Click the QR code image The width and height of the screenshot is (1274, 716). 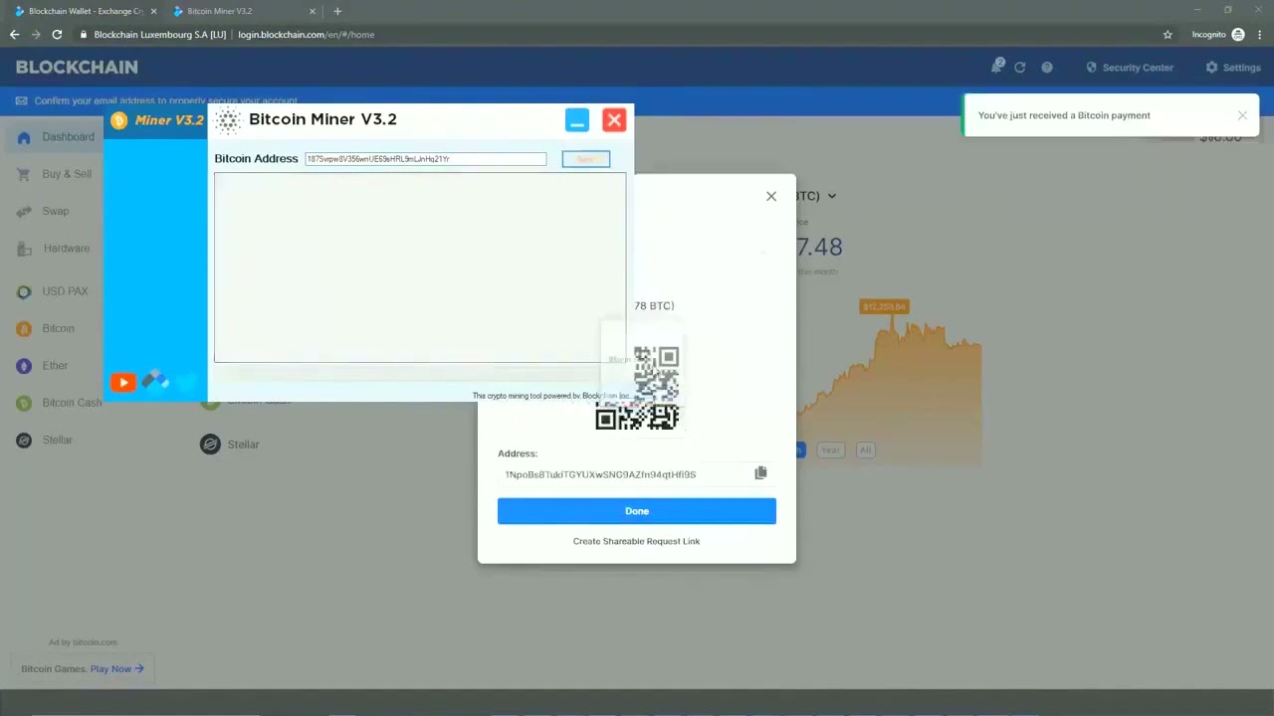pos(638,388)
